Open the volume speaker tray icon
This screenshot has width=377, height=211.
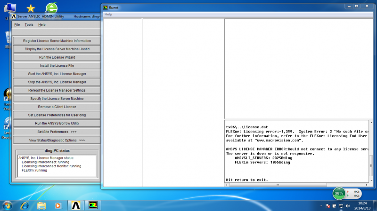[348, 206]
